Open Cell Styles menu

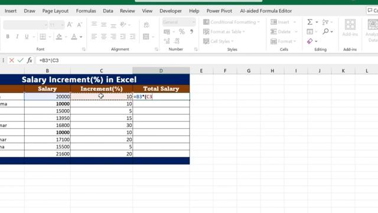pyautogui.click(x=219, y=41)
